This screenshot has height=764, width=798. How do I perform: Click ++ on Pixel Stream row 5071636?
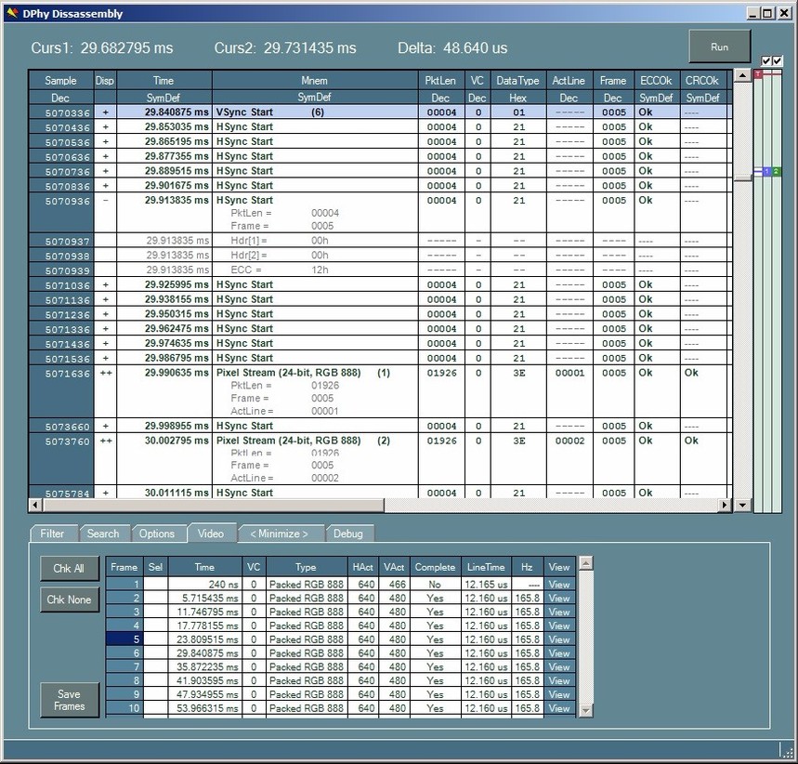[x=105, y=373]
